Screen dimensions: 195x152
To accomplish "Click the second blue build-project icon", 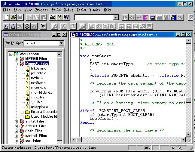I will (13, 26).
